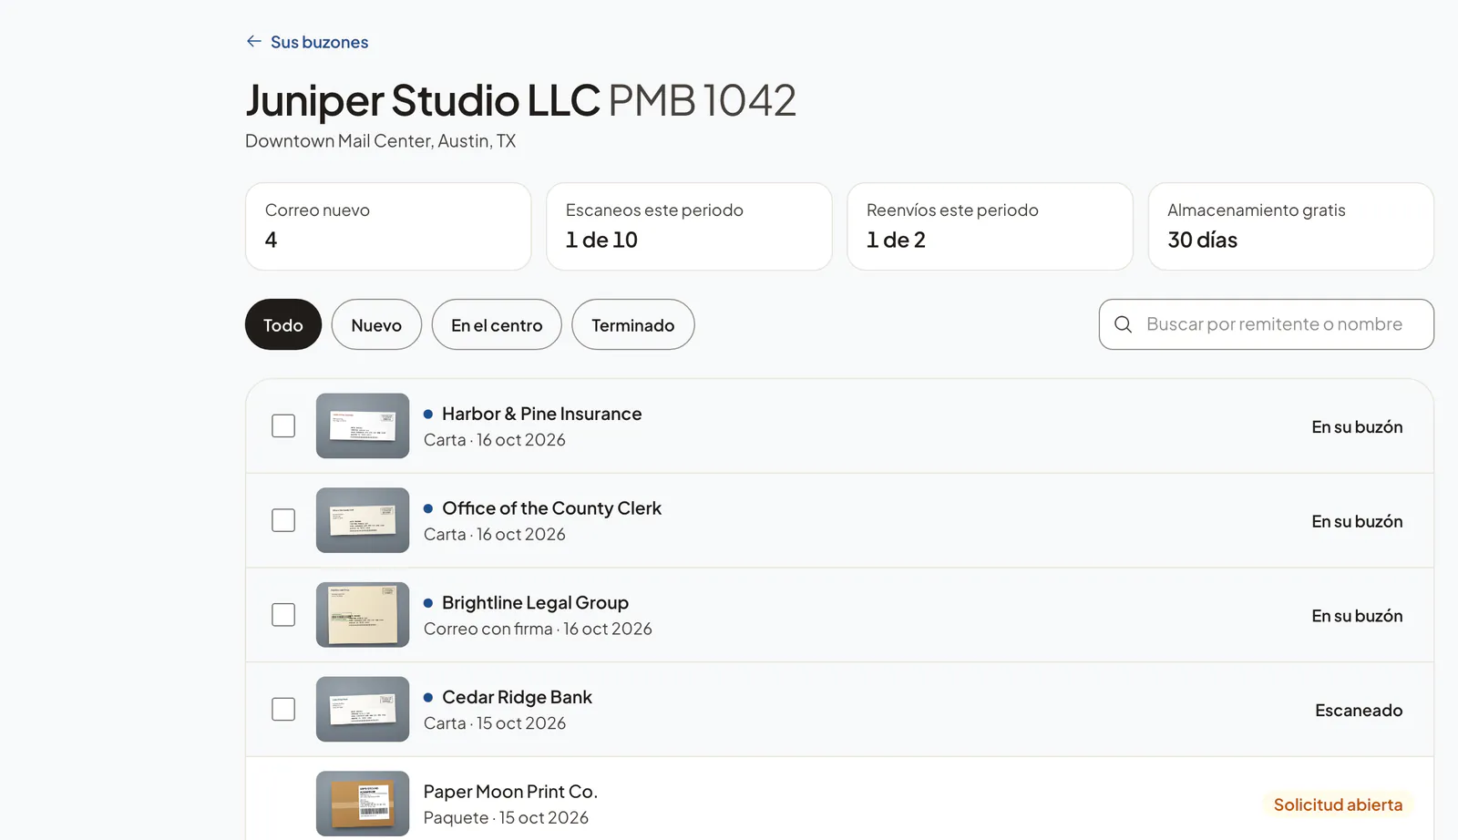Open the Harbor & Pine Insurance item

(x=839, y=425)
